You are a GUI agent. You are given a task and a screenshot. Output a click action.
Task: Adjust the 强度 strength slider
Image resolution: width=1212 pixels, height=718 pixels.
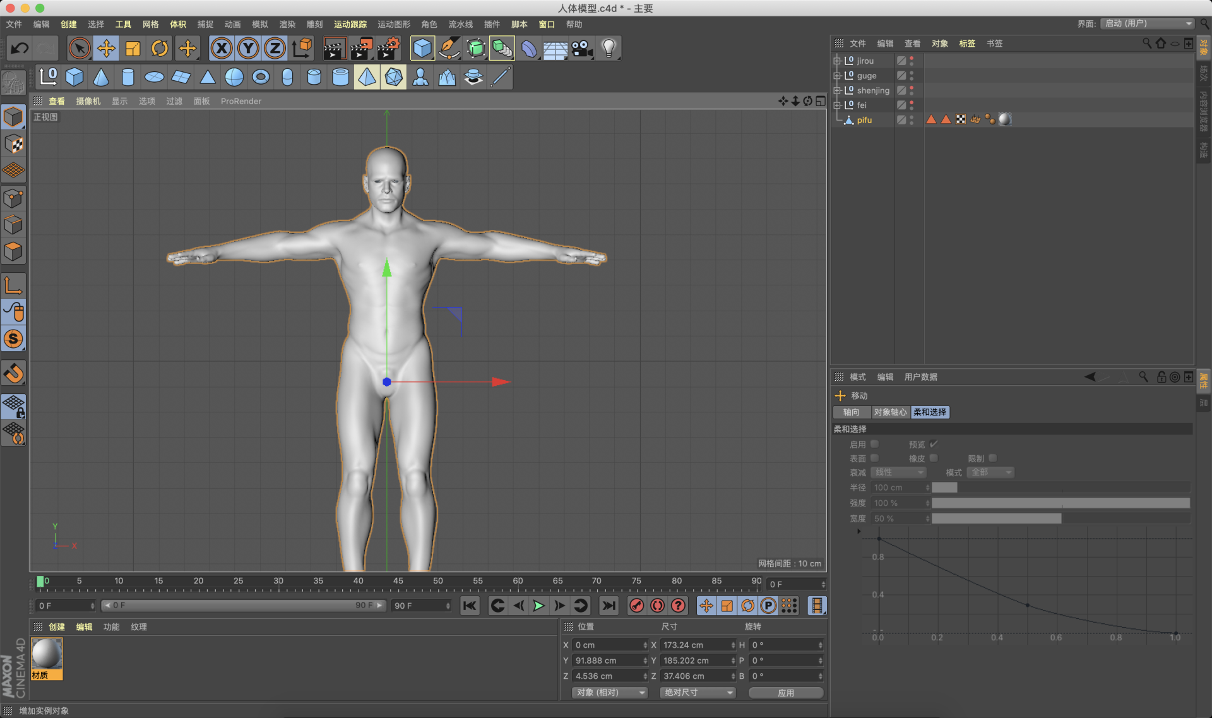pyautogui.click(x=1060, y=503)
